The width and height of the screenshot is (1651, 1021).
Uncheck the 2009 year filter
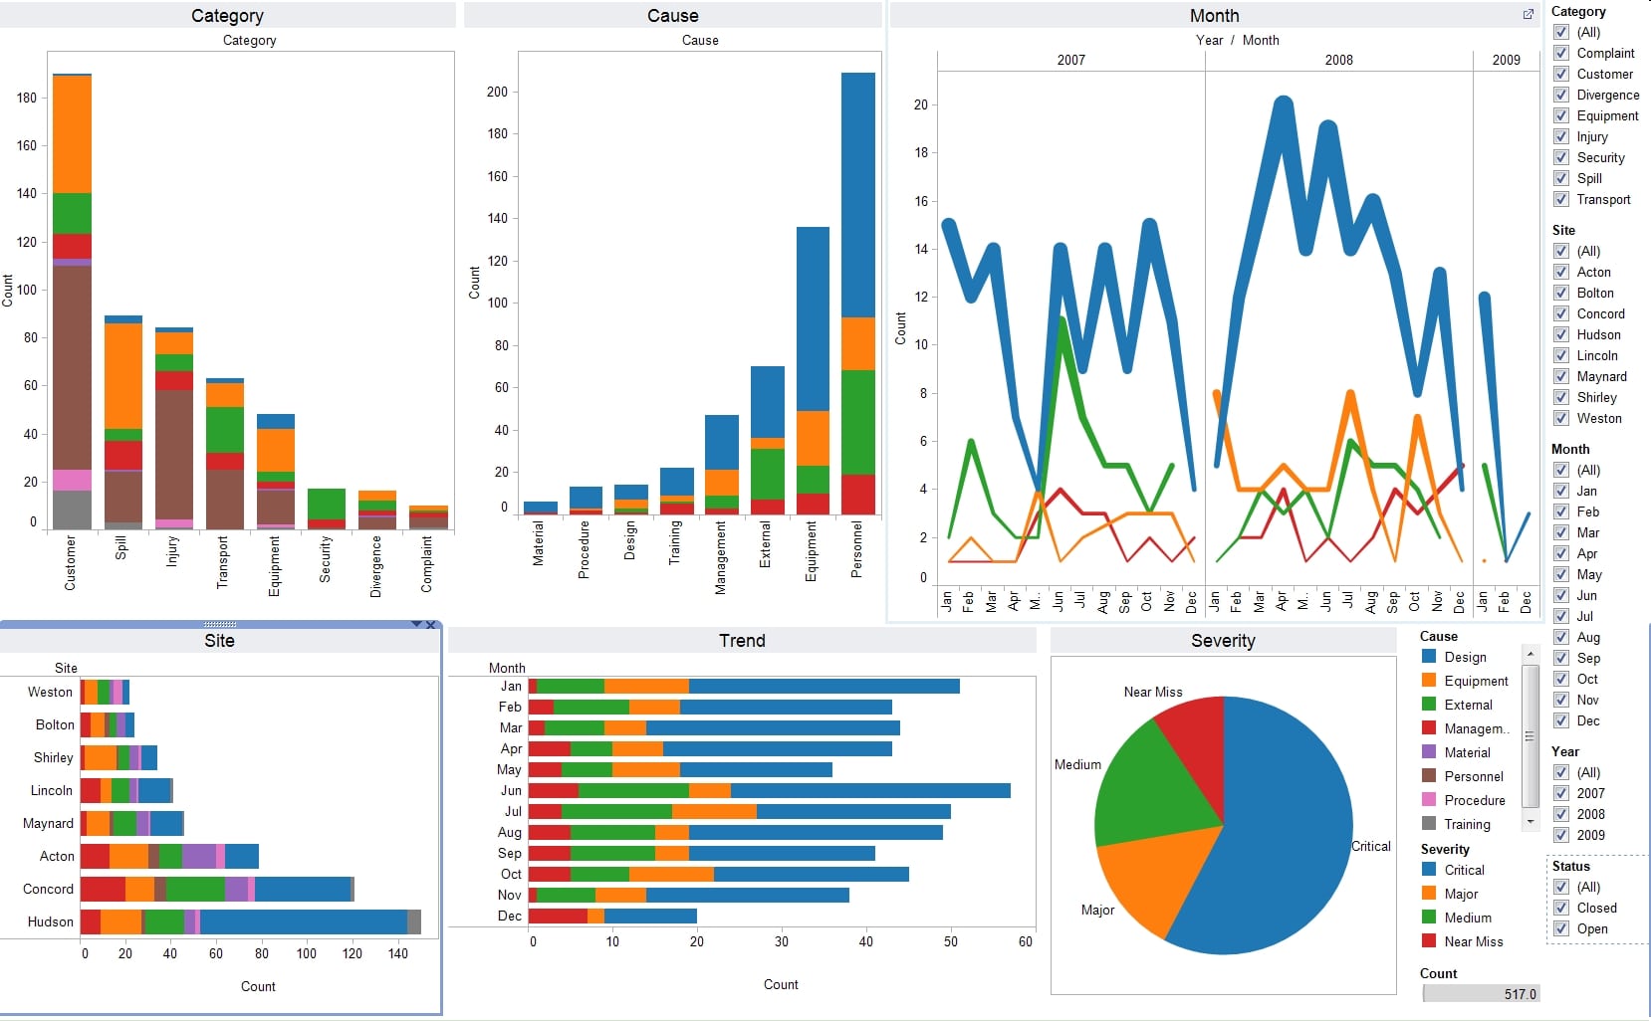click(x=1560, y=835)
